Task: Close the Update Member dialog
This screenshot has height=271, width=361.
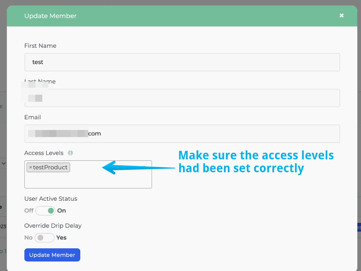Action: pos(341,16)
